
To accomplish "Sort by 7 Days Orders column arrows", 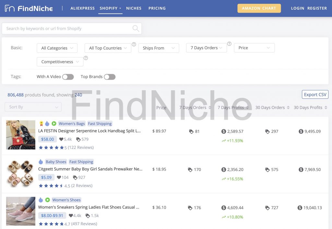I will pyautogui.click(x=210, y=108).
